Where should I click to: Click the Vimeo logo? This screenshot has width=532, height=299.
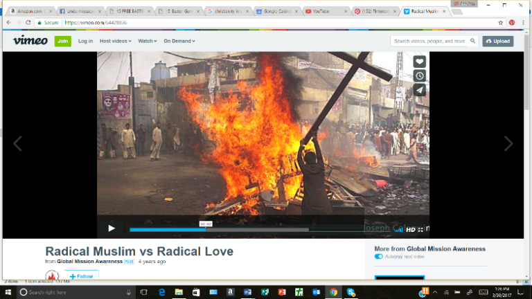tap(30, 41)
